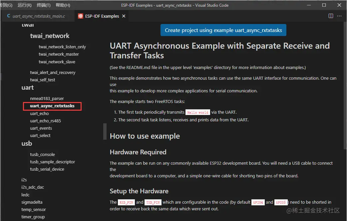Open the 帮助(H) menu
The height and width of the screenshot is (221, 347).
point(63,5)
